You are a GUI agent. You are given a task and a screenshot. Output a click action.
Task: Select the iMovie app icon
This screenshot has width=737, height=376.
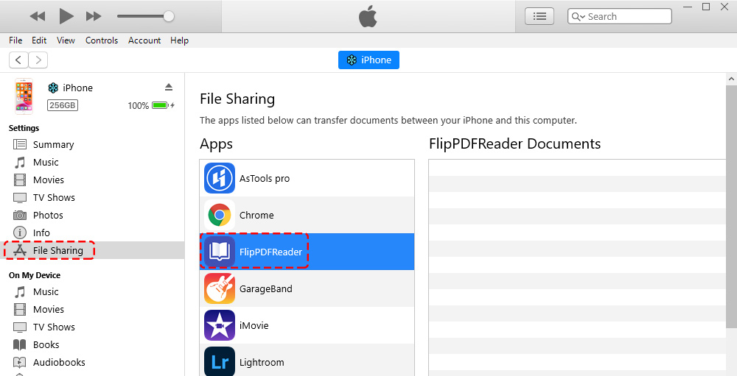tap(220, 324)
